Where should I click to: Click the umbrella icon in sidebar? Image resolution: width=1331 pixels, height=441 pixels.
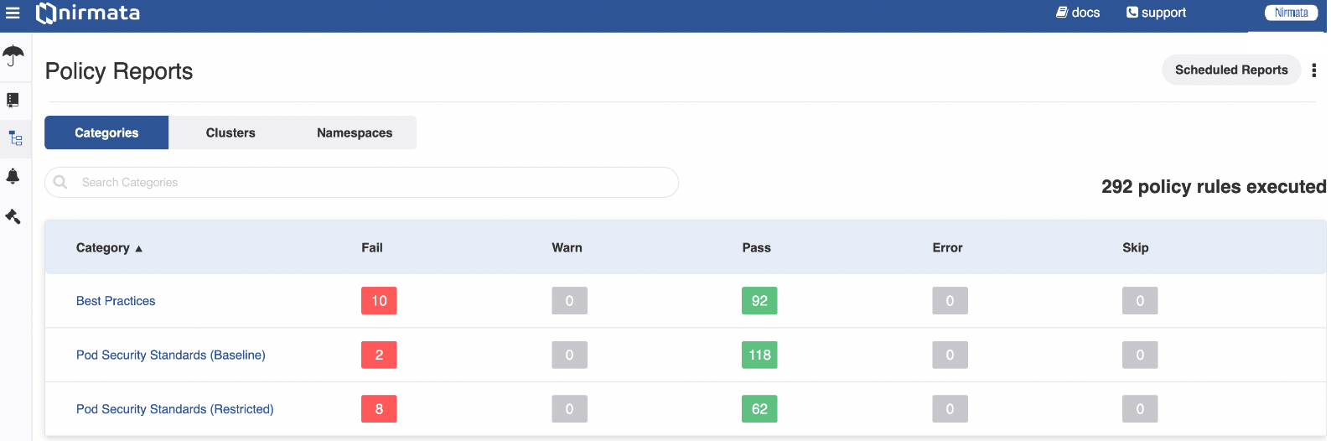13,56
